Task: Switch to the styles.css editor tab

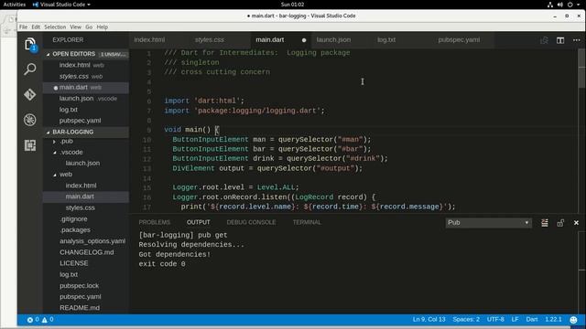Action: pyautogui.click(x=210, y=40)
